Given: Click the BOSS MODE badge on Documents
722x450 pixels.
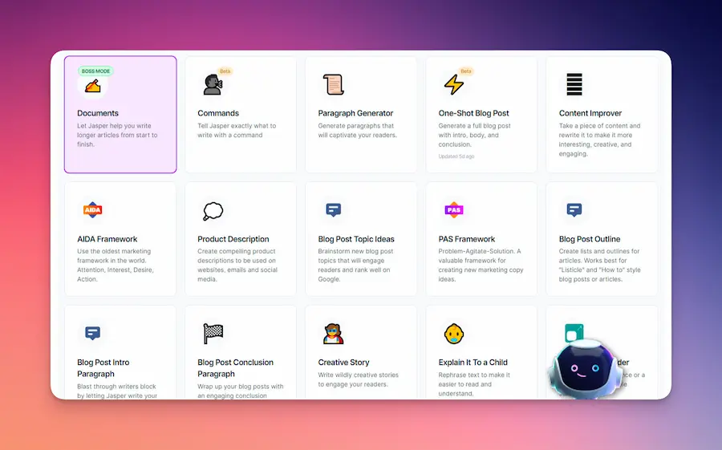Looking at the screenshot, I should pos(95,71).
